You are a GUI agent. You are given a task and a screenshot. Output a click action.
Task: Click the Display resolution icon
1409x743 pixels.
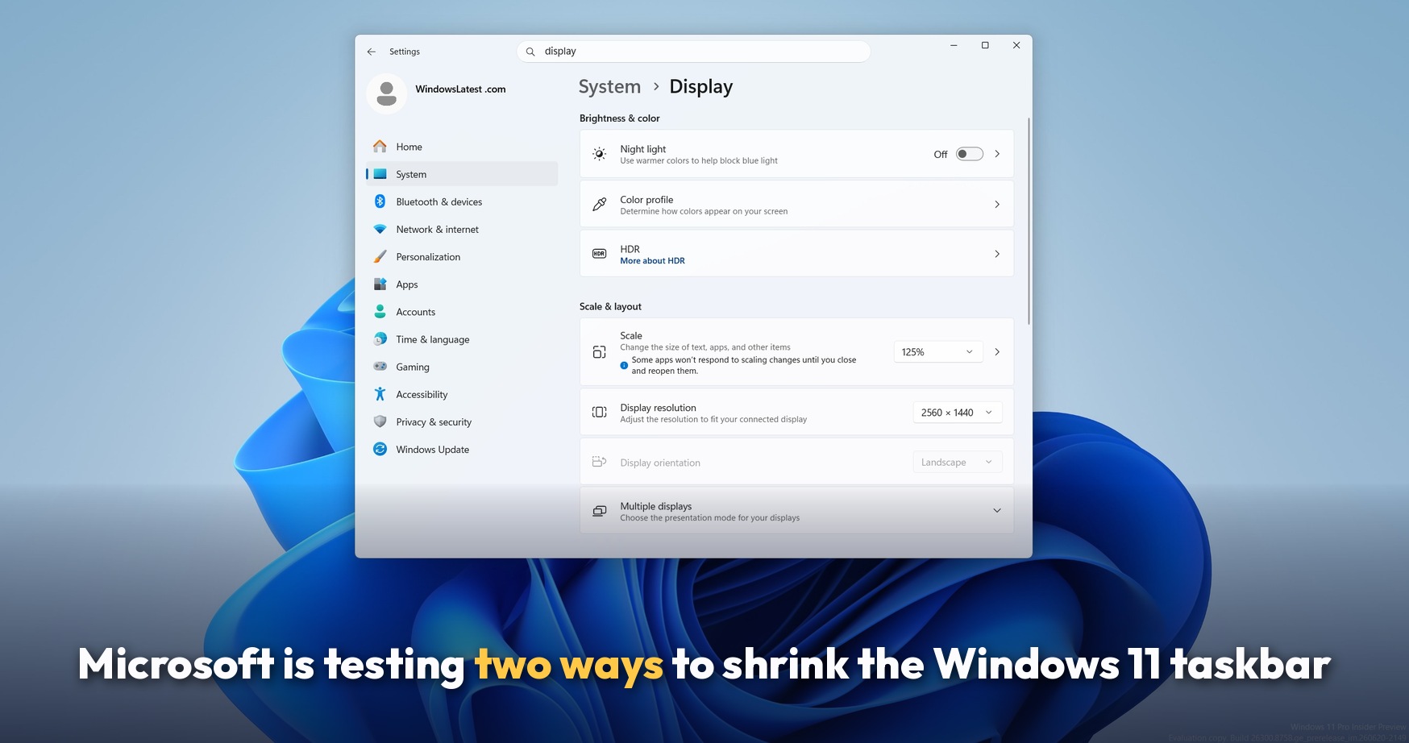[x=599, y=413]
